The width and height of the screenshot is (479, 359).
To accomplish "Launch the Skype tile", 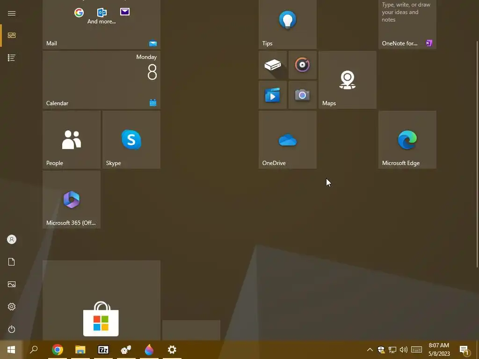I will pyautogui.click(x=131, y=140).
